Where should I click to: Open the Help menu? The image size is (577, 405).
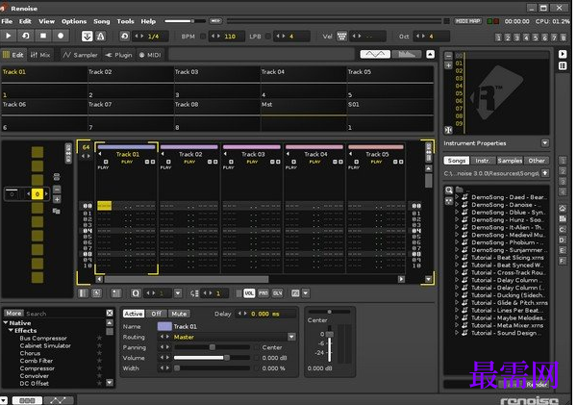tap(148, 21)
